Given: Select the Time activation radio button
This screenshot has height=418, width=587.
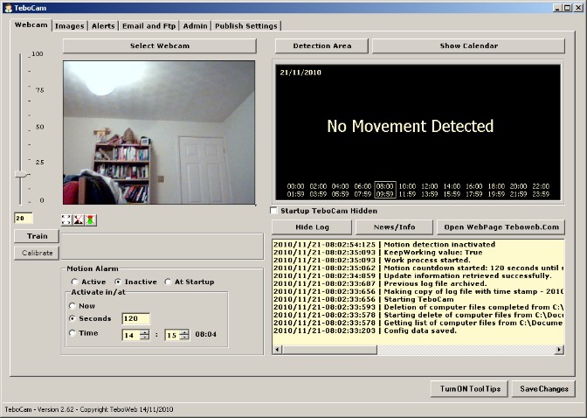Looking at the screenshot, I should click(x=73, y=333).
